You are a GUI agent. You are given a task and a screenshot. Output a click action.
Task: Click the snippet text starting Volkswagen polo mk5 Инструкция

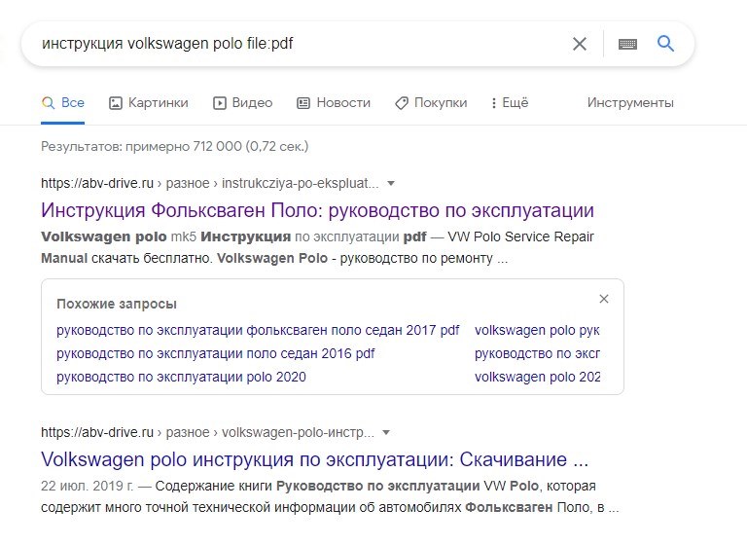pyautogui.click(x=317, y=247)
